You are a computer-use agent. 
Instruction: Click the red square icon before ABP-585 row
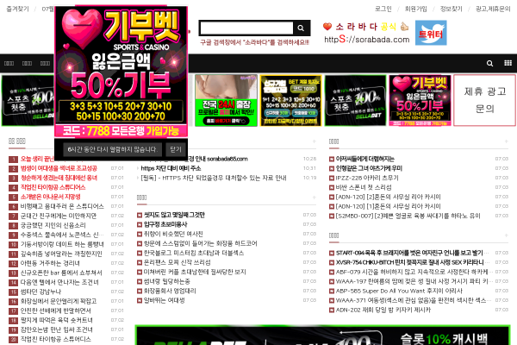click(x=332, y=292)
